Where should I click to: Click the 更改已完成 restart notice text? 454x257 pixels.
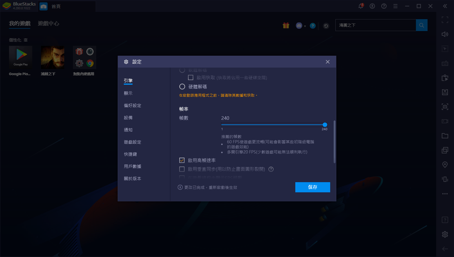coord(211,187)
